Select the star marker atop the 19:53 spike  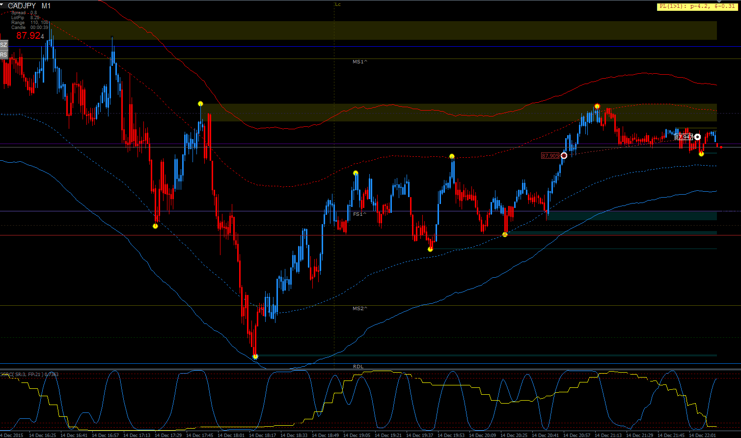pos(452,157)
